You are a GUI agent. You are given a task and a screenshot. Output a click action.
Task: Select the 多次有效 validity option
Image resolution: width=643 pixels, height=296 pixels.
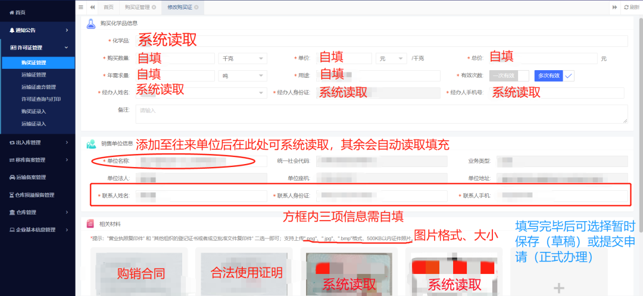(x=548, y=75)
